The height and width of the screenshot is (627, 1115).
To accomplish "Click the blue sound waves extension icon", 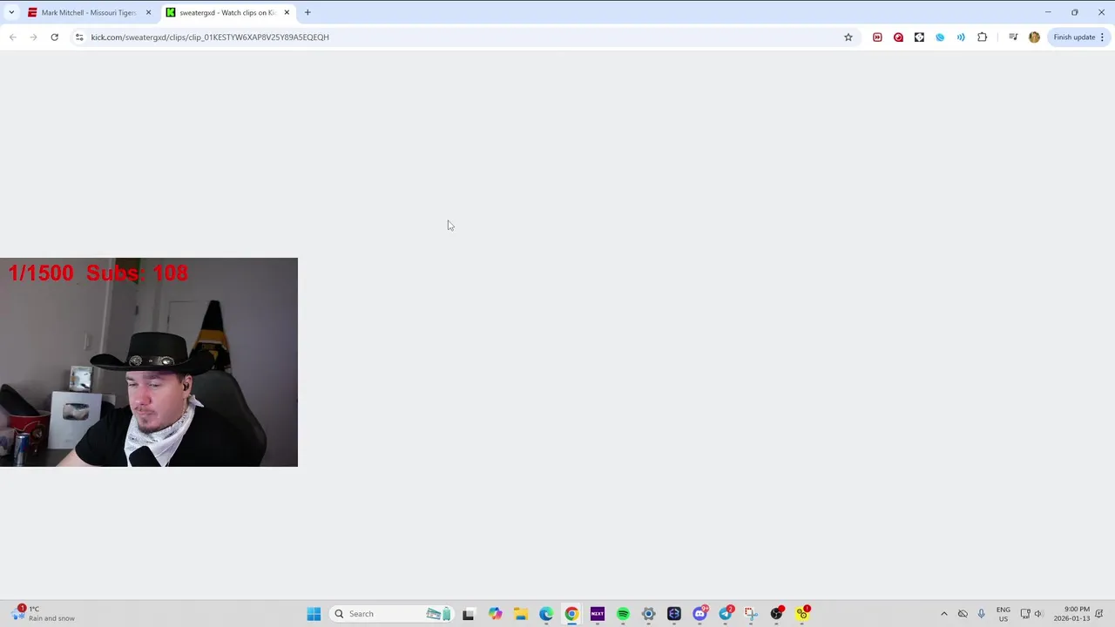I will (961, 37).
